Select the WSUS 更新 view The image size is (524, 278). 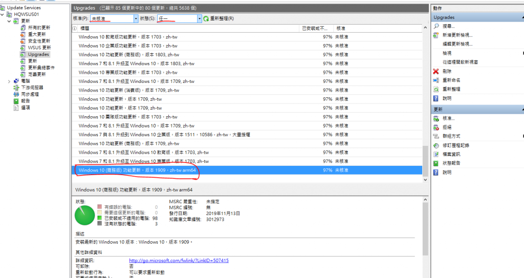point(39,48)
